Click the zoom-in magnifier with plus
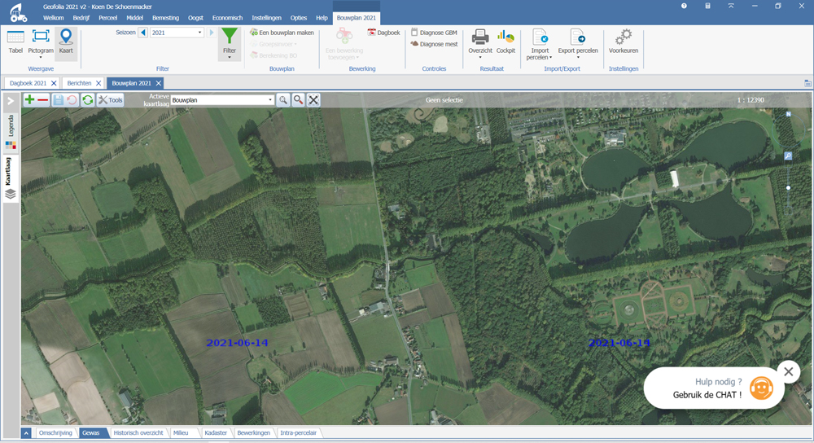The image size is (814, 443). click(283, 99)
